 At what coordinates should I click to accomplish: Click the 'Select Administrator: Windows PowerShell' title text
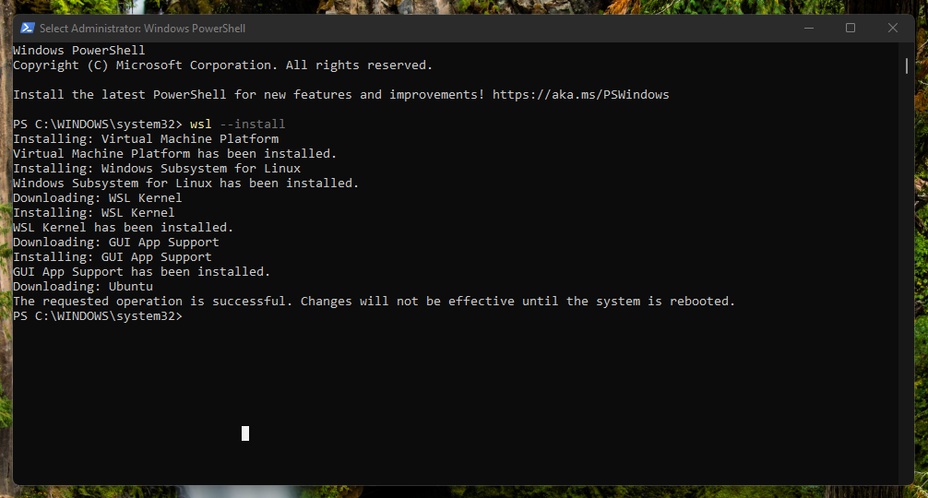pos(142,29)
